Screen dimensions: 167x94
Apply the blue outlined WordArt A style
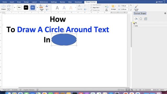point(64,8)
